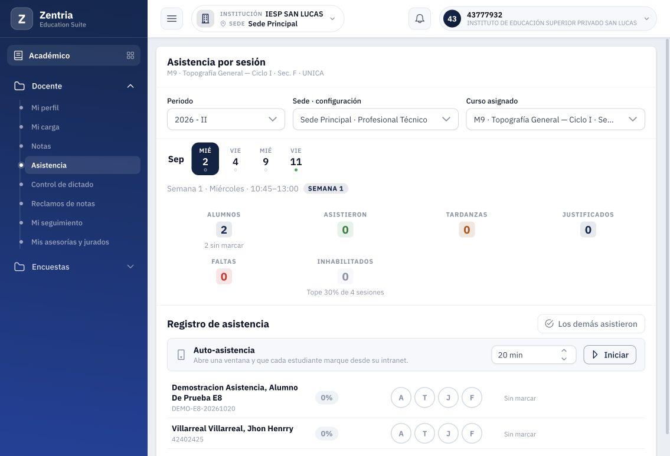Toggle the hamburger menu button

[x=172, y=19]
